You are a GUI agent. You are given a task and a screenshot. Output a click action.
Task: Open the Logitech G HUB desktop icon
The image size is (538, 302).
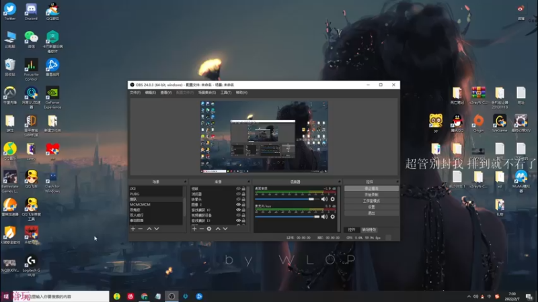31,266
